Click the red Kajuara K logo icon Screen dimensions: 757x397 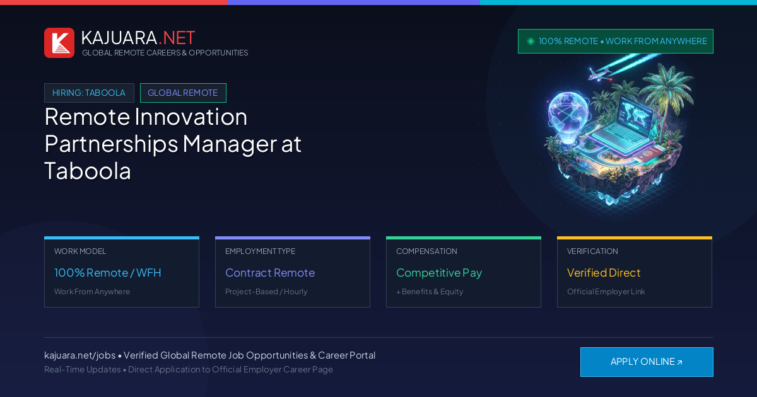click(59, 43)
